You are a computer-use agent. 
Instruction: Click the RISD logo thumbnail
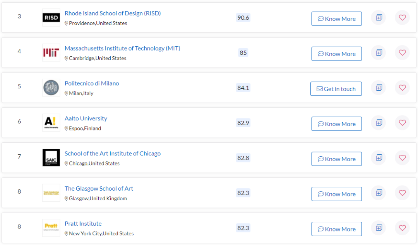(x=51, y=18)
